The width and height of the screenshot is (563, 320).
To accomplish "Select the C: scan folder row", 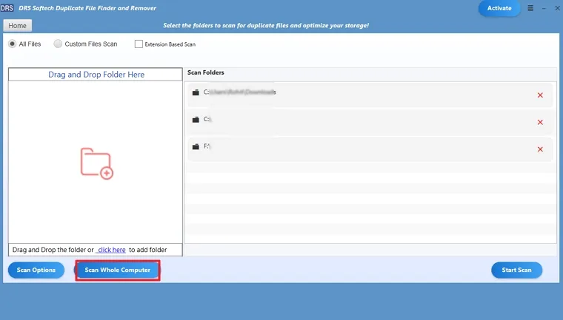I will coord(370,122).
